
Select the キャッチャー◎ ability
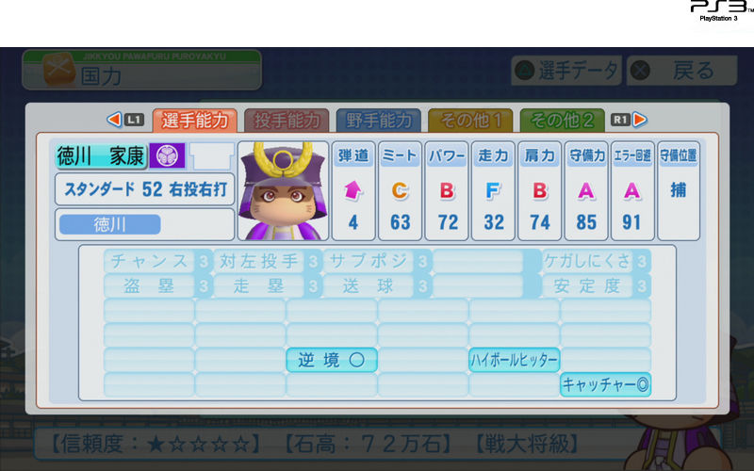click(x=605, y=384)
